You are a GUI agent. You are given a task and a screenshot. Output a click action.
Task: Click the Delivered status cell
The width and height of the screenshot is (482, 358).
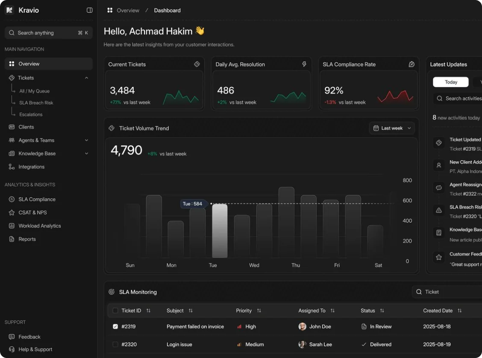(376, 344)
